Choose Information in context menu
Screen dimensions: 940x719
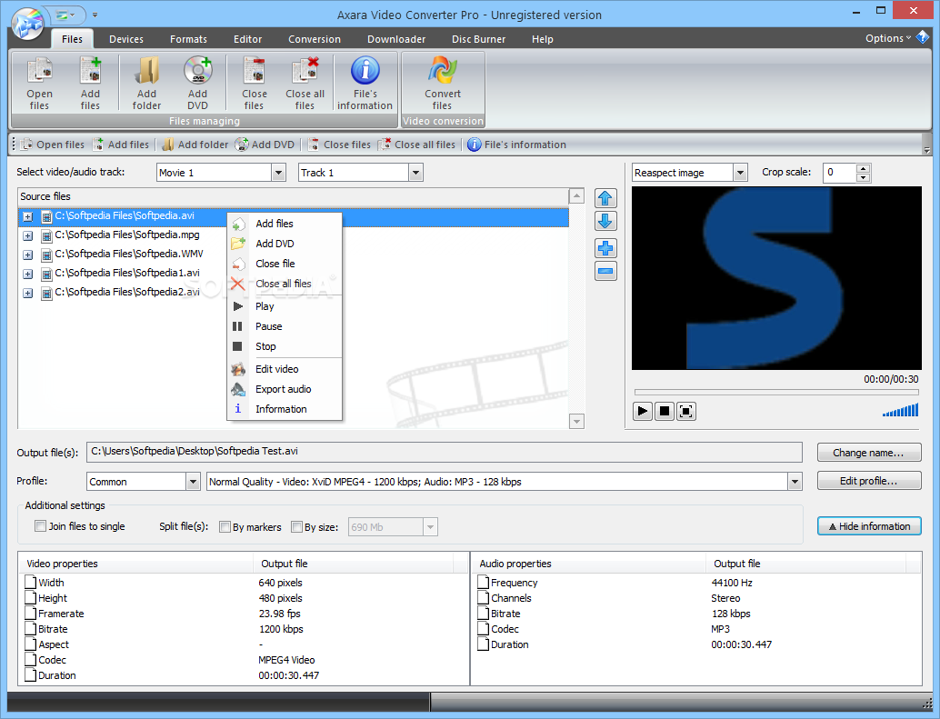pyautogui.click(x=285, y=409)
